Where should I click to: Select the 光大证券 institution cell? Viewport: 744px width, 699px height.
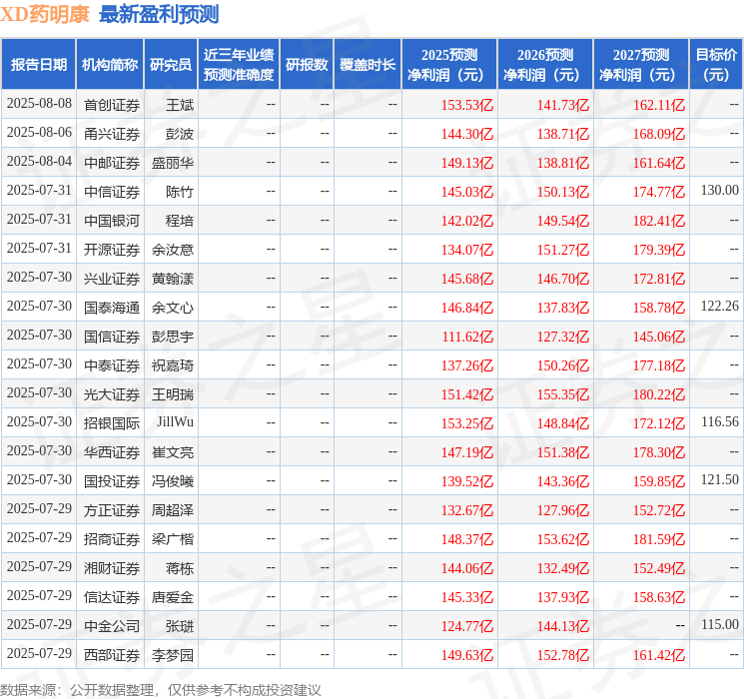pos(112,394)
